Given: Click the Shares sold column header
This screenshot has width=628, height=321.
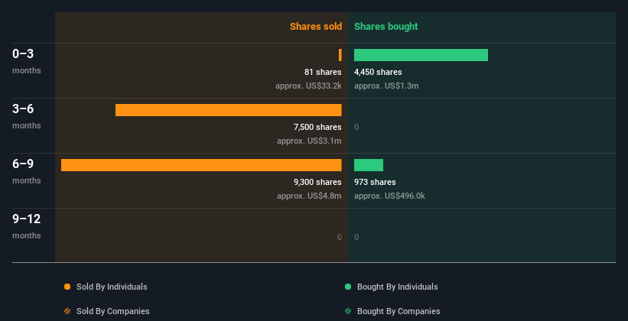Looking at the screenshot, I should (x=316, y=27).
